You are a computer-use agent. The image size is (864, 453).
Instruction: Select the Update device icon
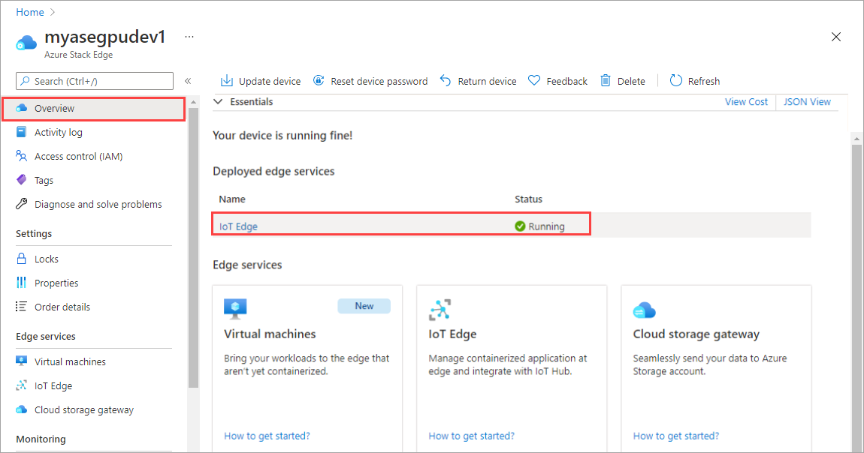(225, 80)
